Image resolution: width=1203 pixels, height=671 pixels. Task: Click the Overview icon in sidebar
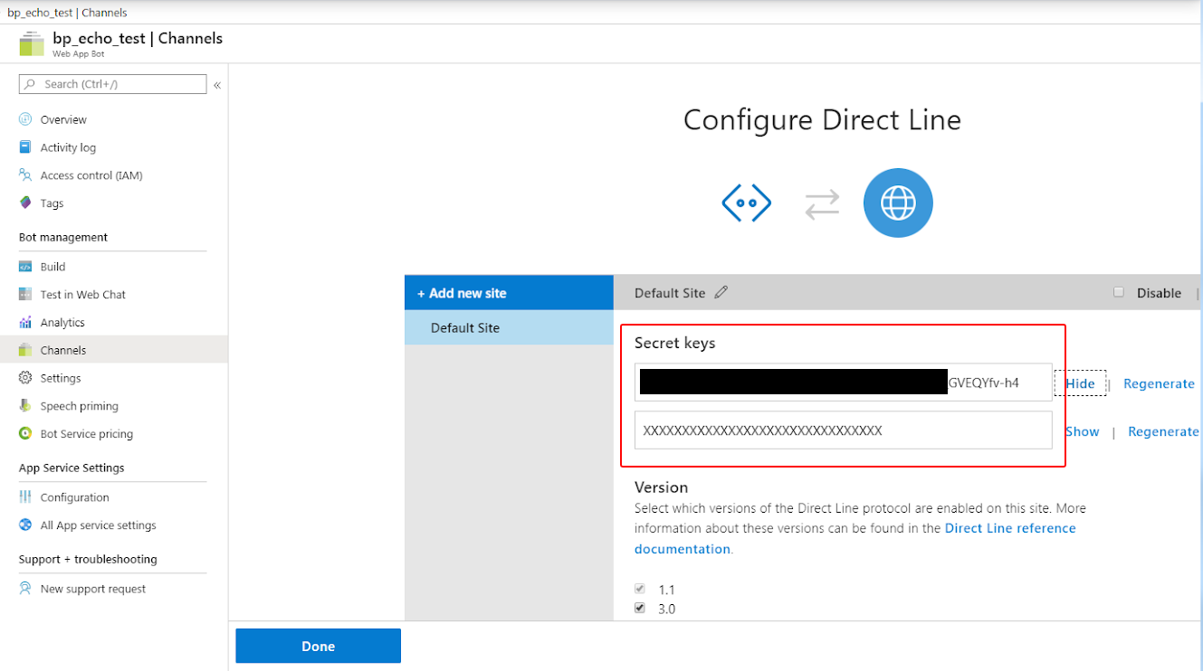coord(25,119)
